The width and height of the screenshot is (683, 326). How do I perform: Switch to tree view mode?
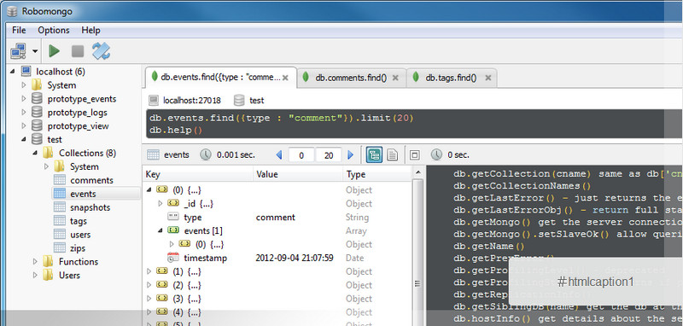click(x=374, y=154)
